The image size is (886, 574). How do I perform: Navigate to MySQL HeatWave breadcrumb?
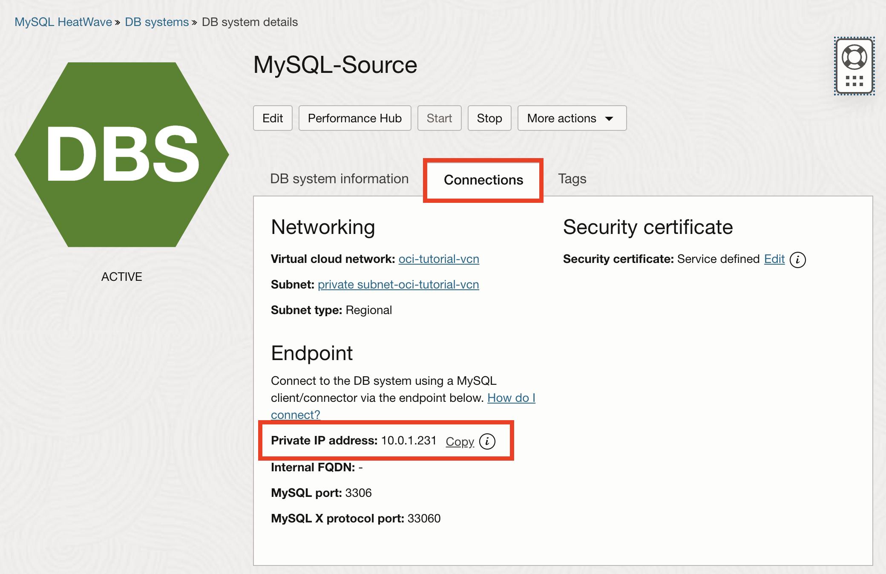(x=62, y=22)
